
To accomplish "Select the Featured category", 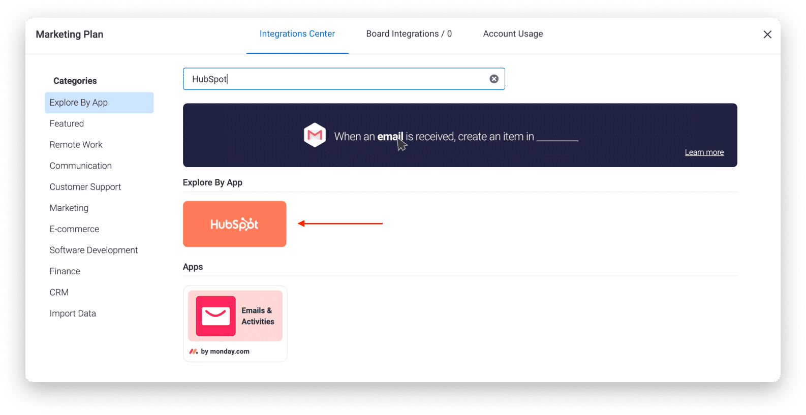I will click(x=67, y=123).
